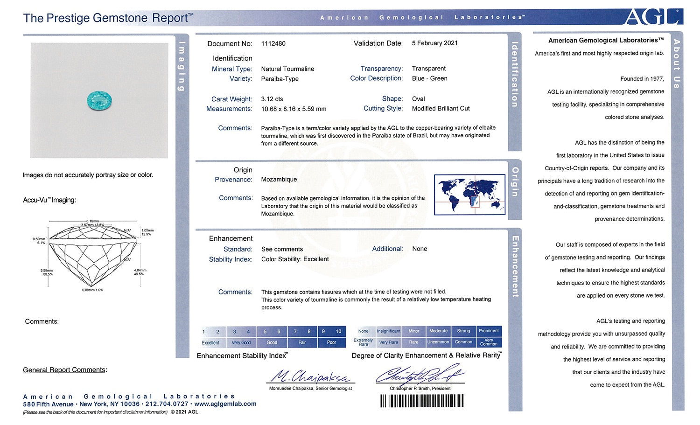Select the Very Good cell in the stability scale
Viewport: 700px width, 425px height.
241,342
